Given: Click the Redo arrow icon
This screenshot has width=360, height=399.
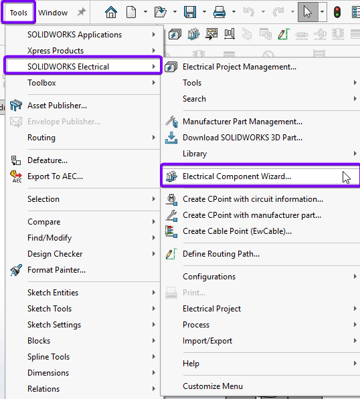Looking at the screenshot, I should 278,12.
